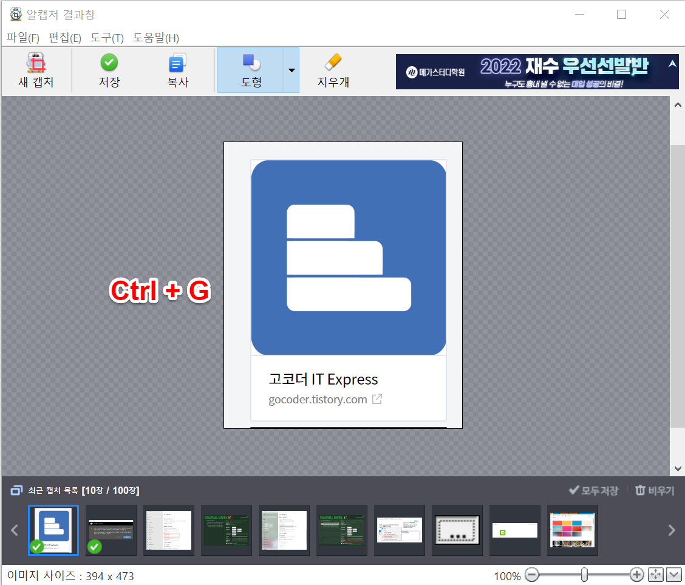Click the 최근 캡처 목록 list icon
The height and width of the screenshot is (585, 685).
[x=16, y=490]
